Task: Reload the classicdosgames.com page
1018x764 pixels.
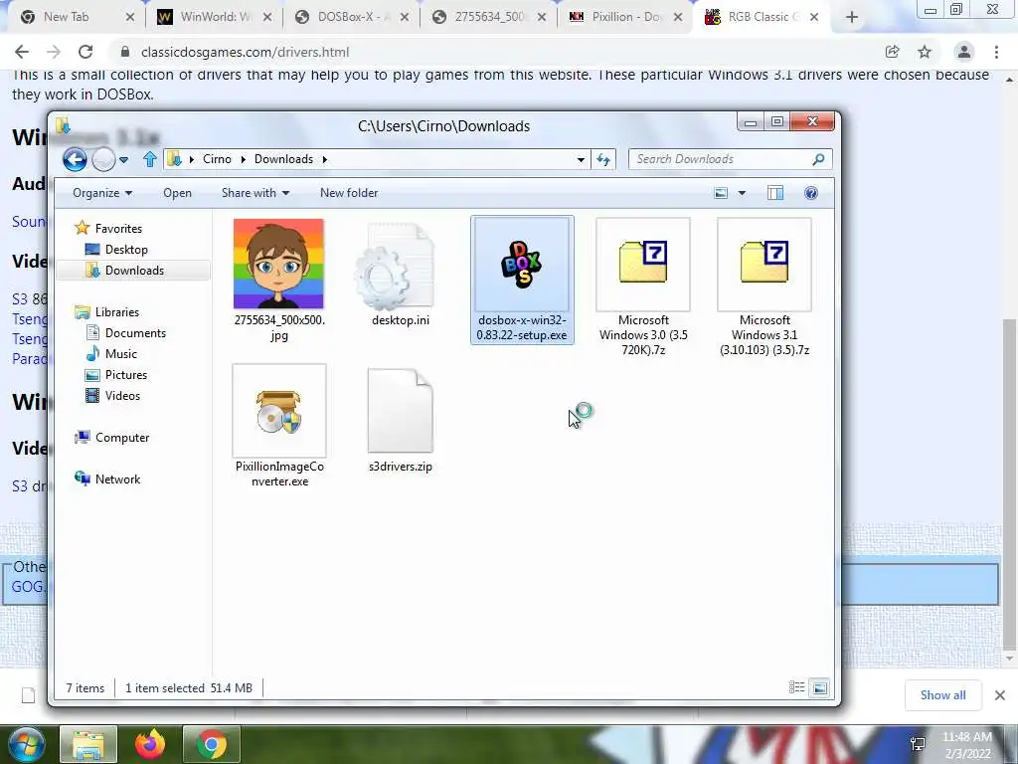Action: [x=85, y=52]
